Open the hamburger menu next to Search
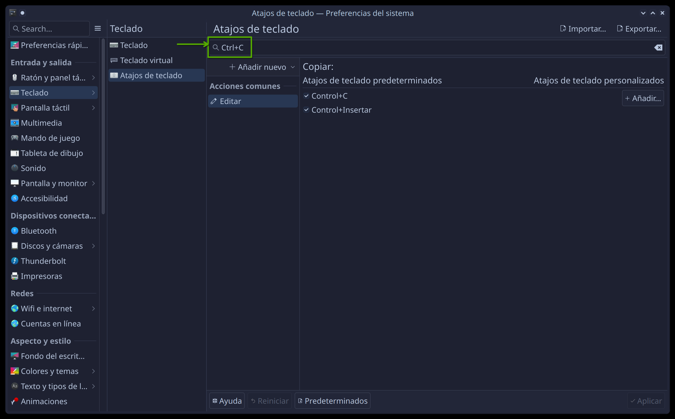The height and width of the screenshot is (419, 675). pyautogui.click(x=98, y=29)
